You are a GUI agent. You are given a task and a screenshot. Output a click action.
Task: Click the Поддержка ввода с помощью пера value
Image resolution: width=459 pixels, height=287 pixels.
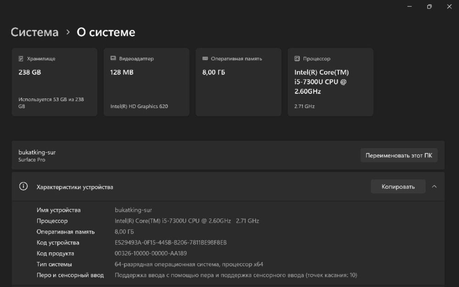click(236, 275)
